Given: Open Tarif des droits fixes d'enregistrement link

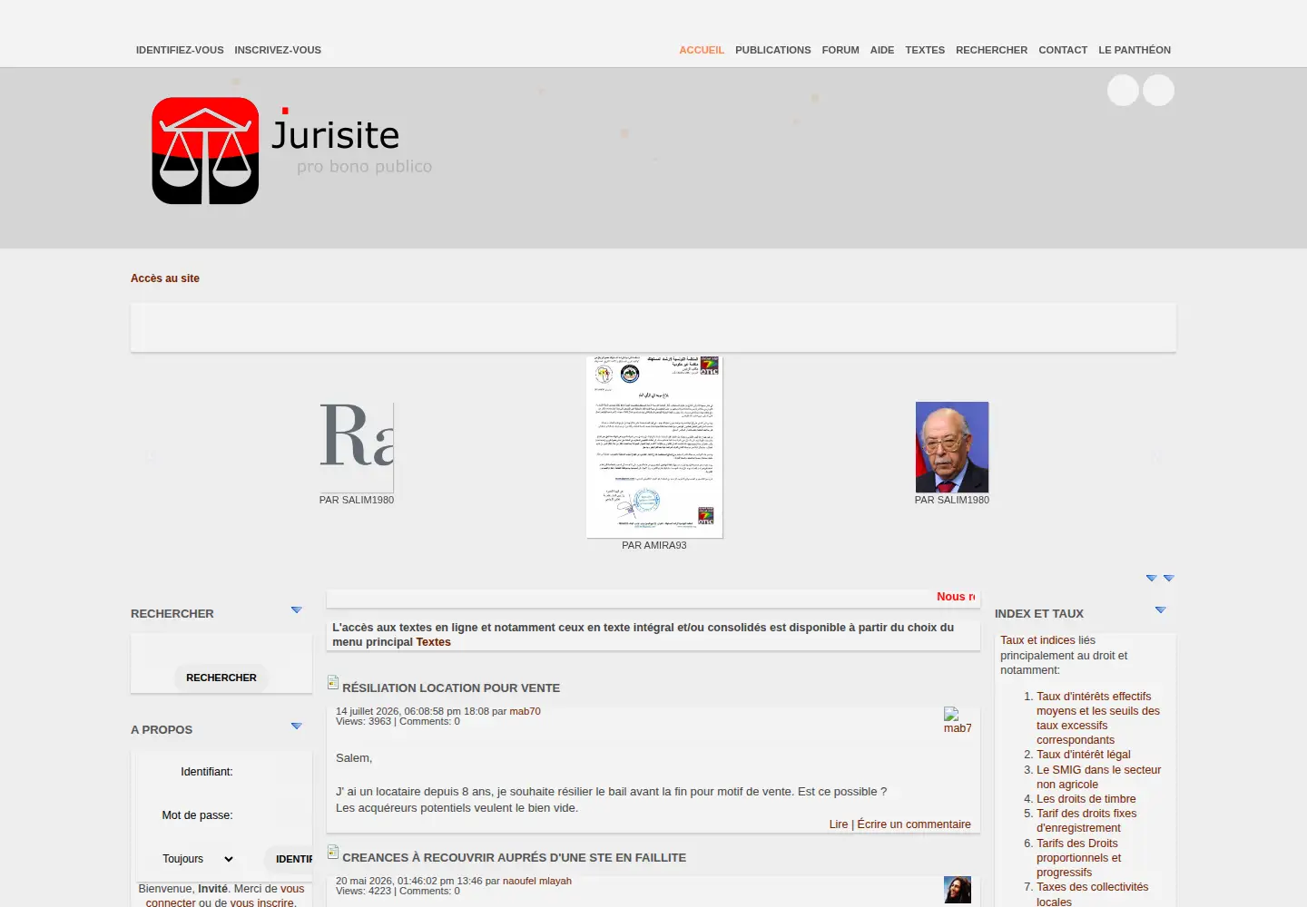Looking at the screenshot, I should pyautogui.click(x=1086, y=821).
